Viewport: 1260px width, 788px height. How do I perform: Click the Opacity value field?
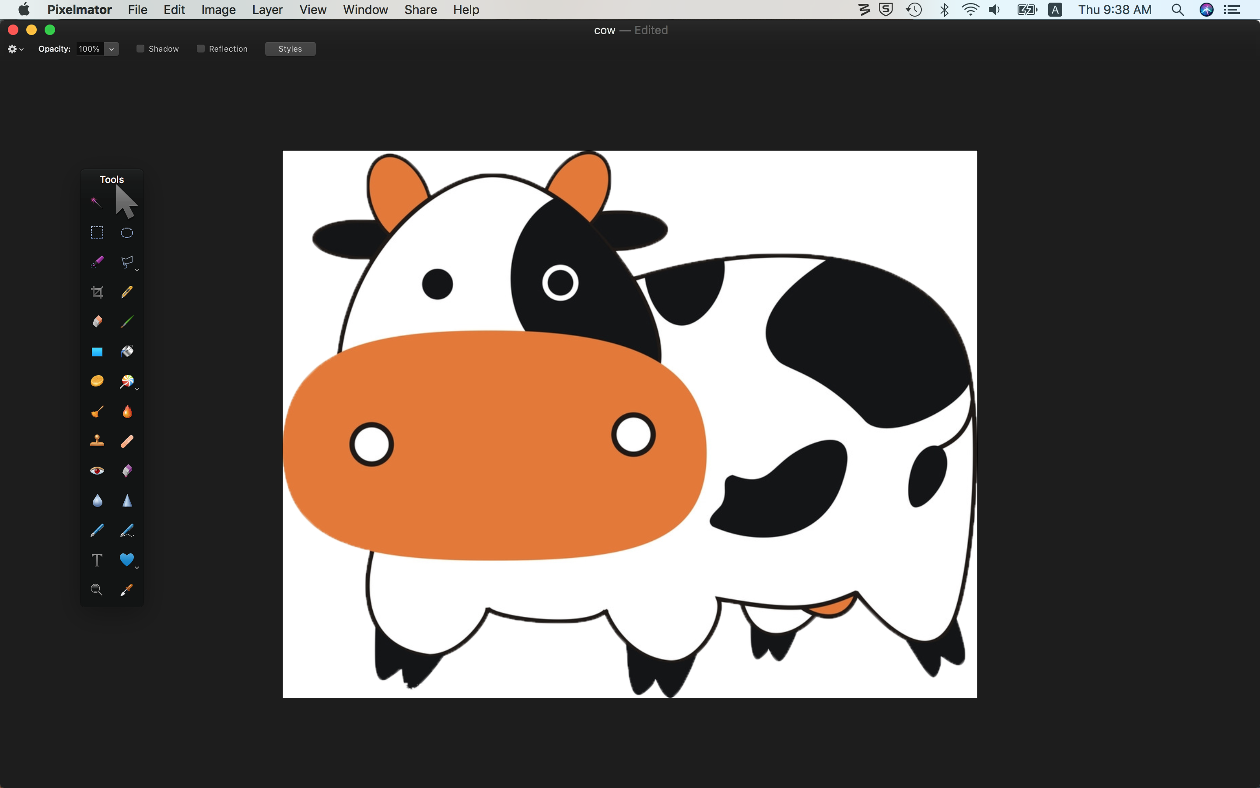89,49
